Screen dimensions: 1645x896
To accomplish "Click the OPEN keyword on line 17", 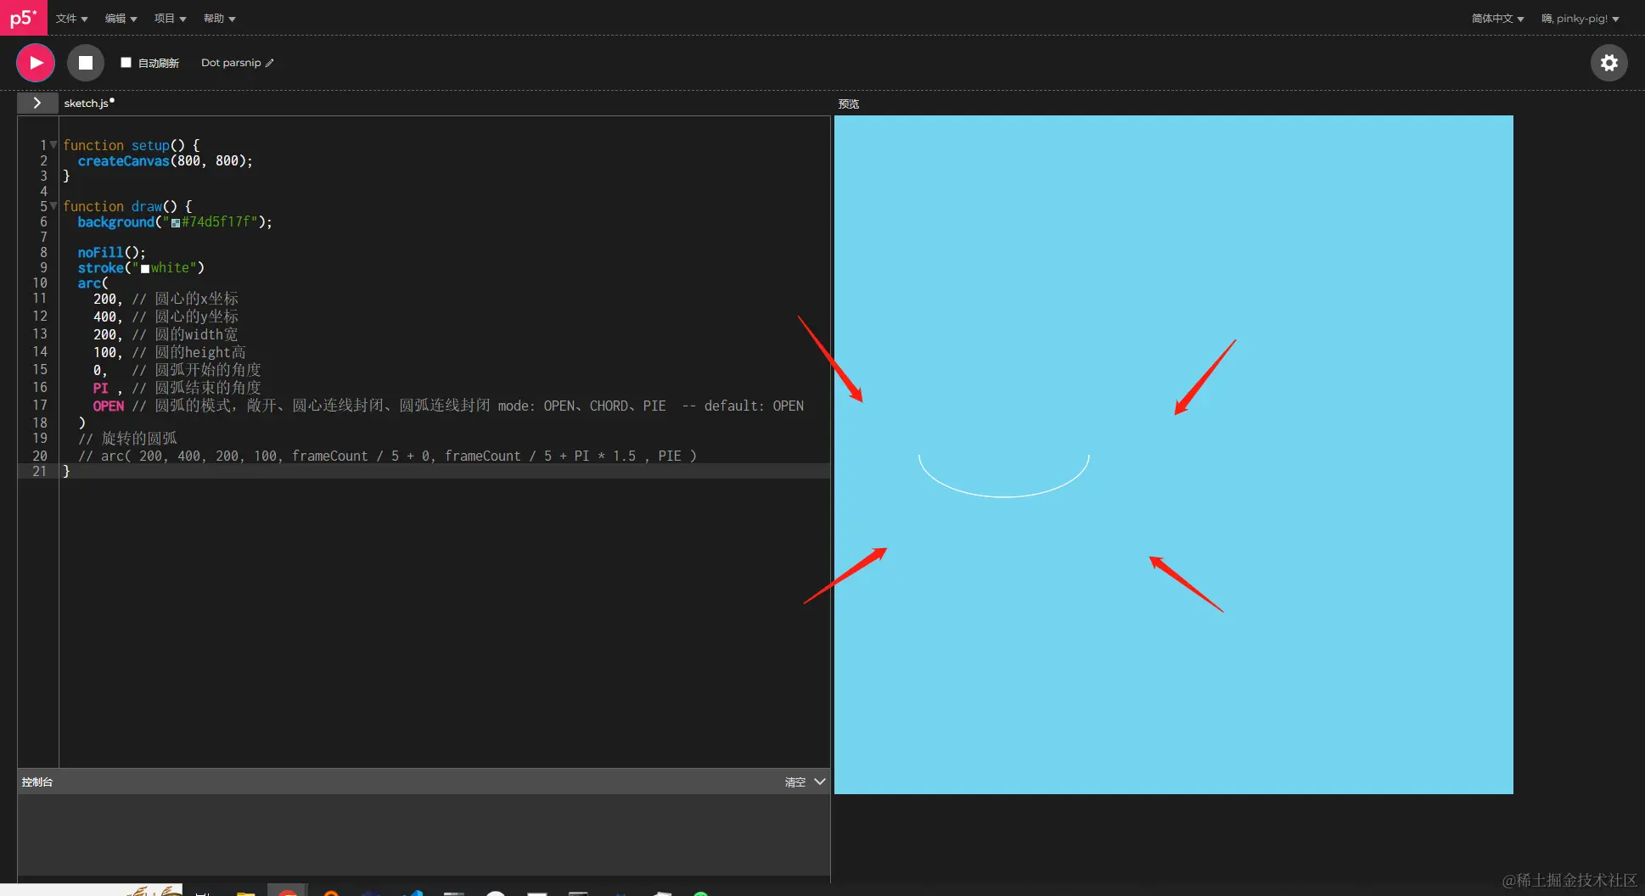I will (108, 406).
